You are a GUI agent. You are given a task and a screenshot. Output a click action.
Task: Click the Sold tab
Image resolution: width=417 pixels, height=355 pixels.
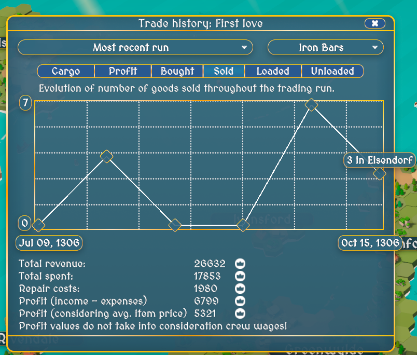coord(223,71)
